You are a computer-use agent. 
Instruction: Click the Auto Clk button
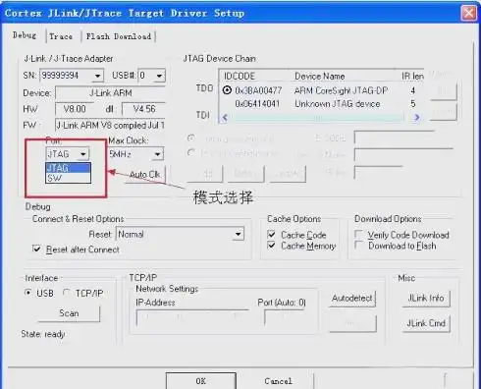tap(144, 175)
